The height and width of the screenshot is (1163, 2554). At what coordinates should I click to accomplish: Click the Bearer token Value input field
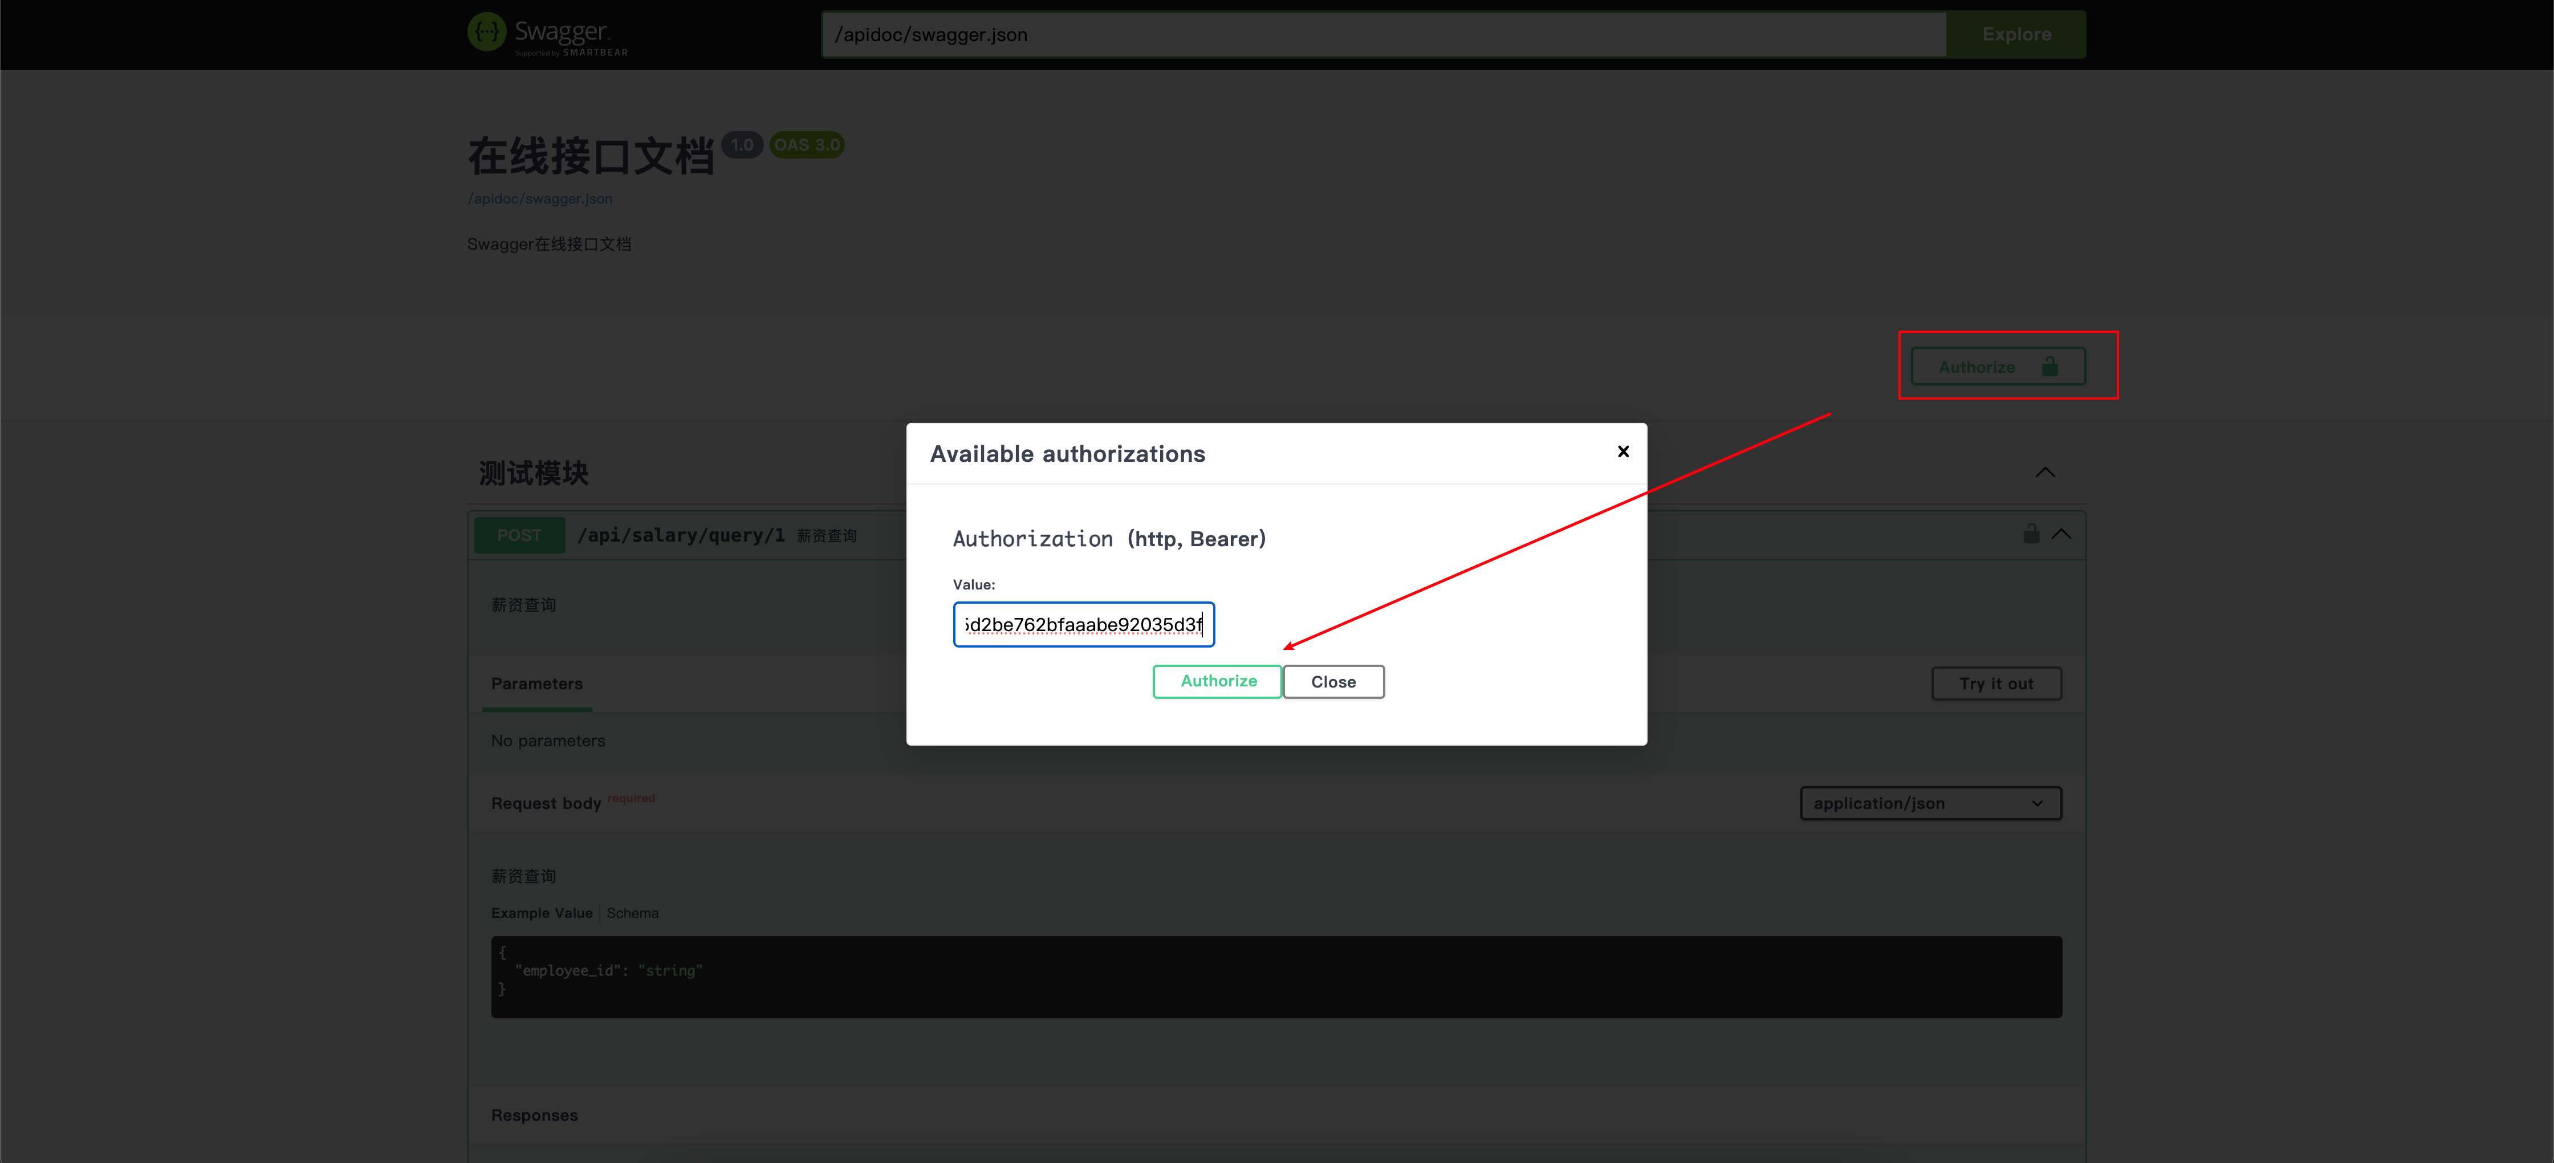[x=1083, y=625]
